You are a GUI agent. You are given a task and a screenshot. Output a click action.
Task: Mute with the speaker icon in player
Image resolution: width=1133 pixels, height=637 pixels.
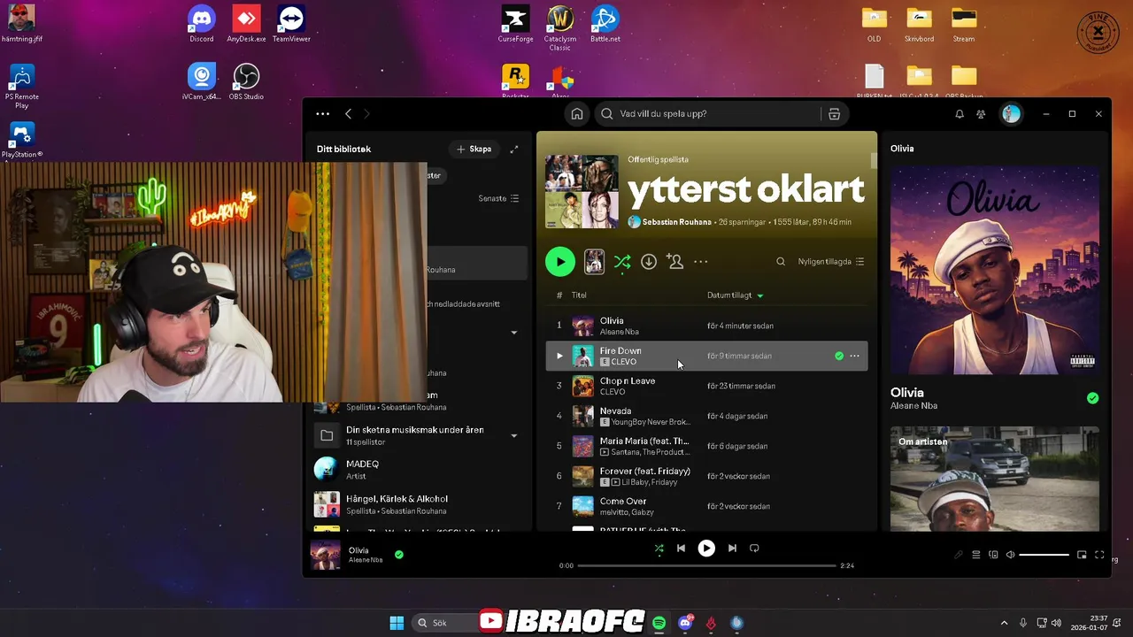1009,555
